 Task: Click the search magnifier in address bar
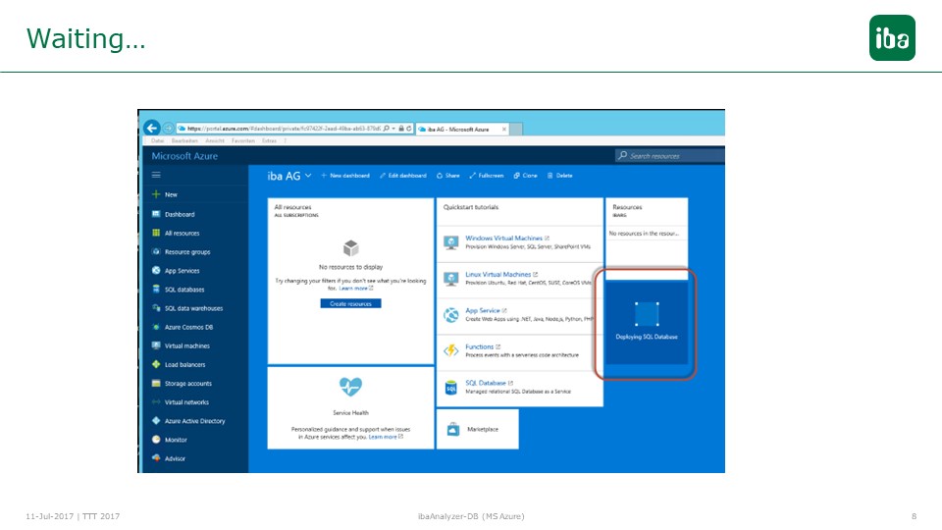386,129
